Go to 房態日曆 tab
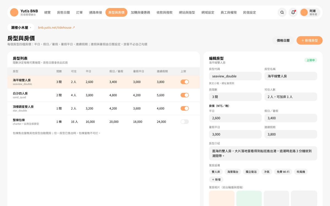 point(64,12)
